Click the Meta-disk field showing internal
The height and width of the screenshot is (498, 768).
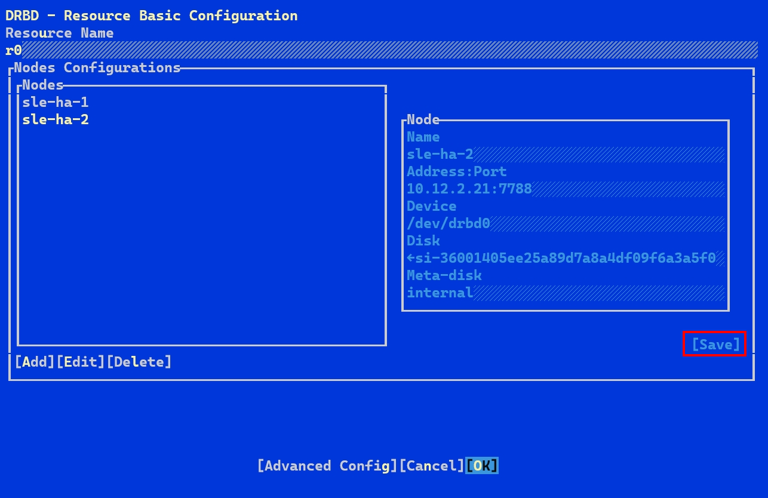566,293
